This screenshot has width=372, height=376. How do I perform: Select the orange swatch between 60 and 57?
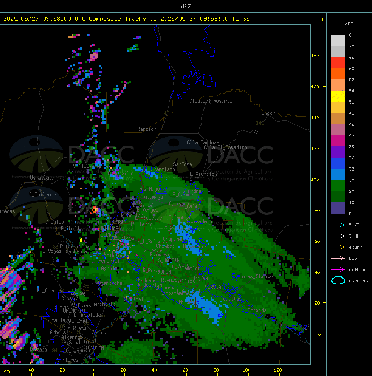(x=338, y=74)
